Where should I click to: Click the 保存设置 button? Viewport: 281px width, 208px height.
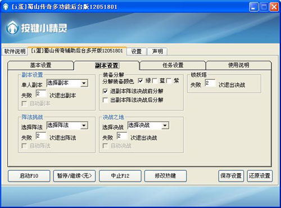(x=231, y=176)
